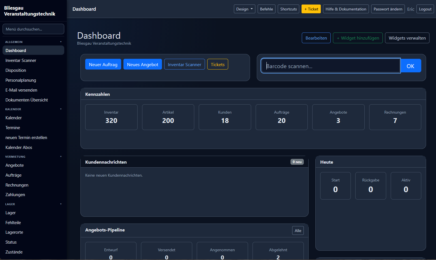
Task: Collapse the ALLGEMEIN sidebar section
Action: click(33, 42)
